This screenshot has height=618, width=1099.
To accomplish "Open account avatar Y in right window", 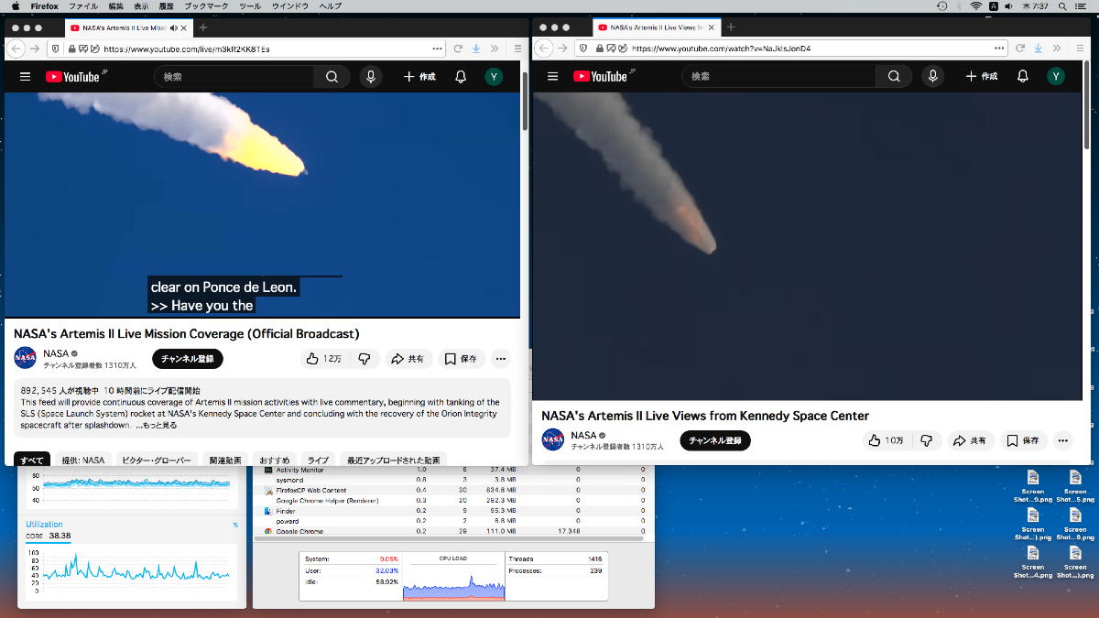I will (x=1056, y=77).
